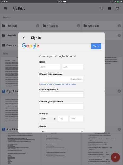Screen dimensions: 123x165
Task: Select the Create a password field
Action: tap(61, 94)
